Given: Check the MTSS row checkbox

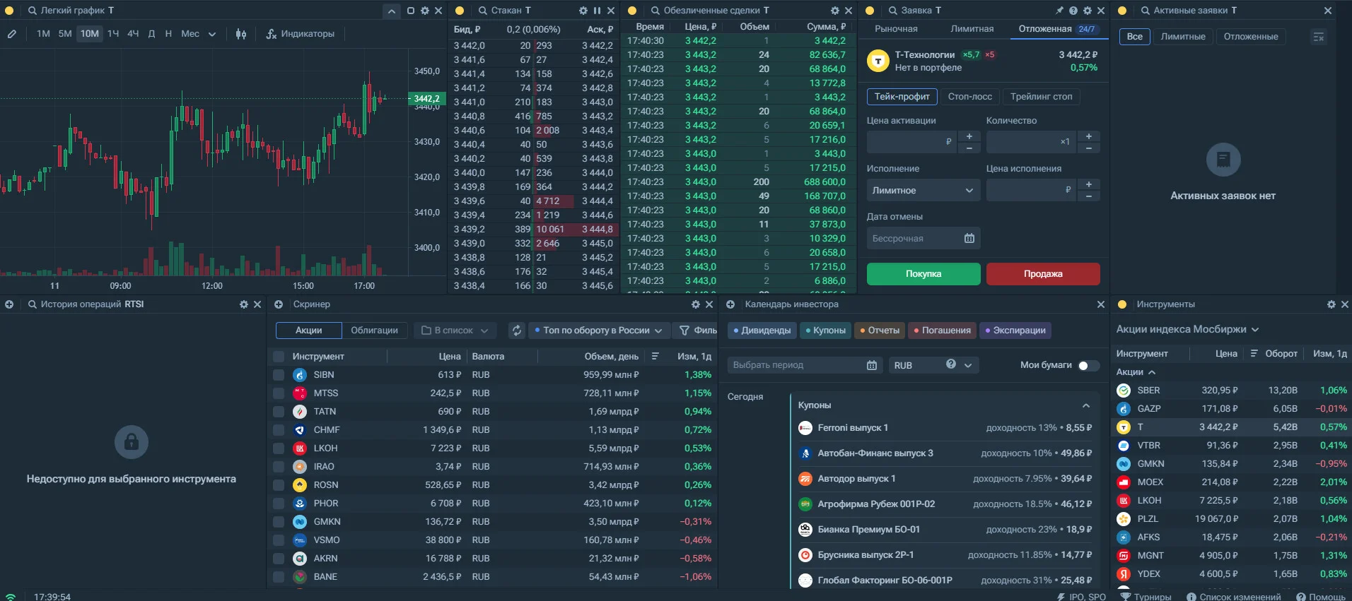Looking at the screenshot, I should (279, 393).
